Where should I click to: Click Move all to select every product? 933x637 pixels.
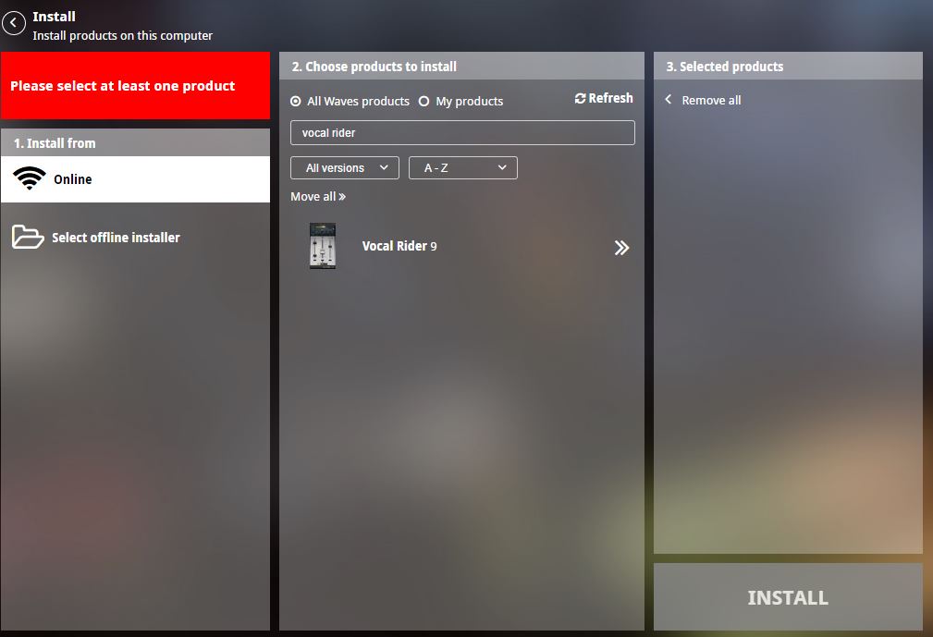(x=318, y=197)
